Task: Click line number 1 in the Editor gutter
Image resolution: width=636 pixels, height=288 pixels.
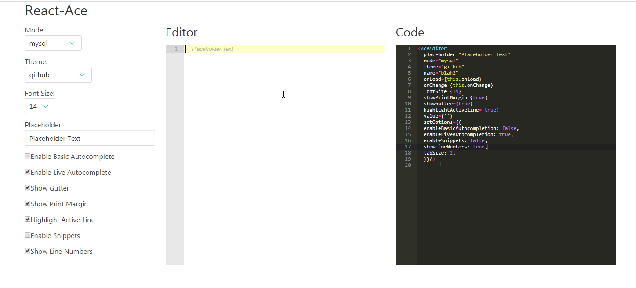Action: coord(176,49)
